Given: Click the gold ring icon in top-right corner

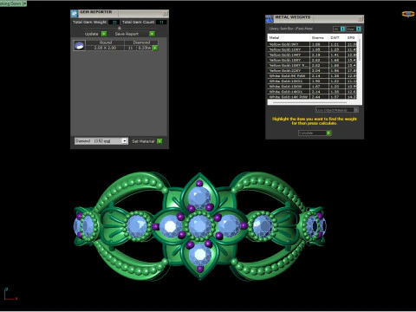Looking at the screenshot, I should pos(408,14).
